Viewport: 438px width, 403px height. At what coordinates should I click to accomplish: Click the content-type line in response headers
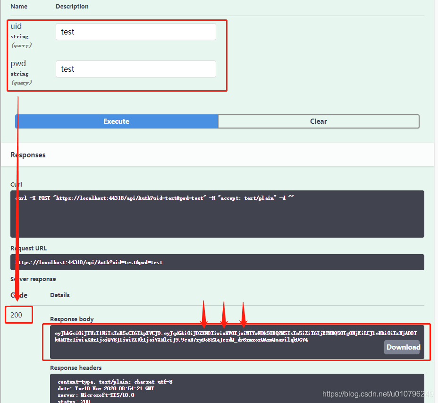tap(111, 382)
